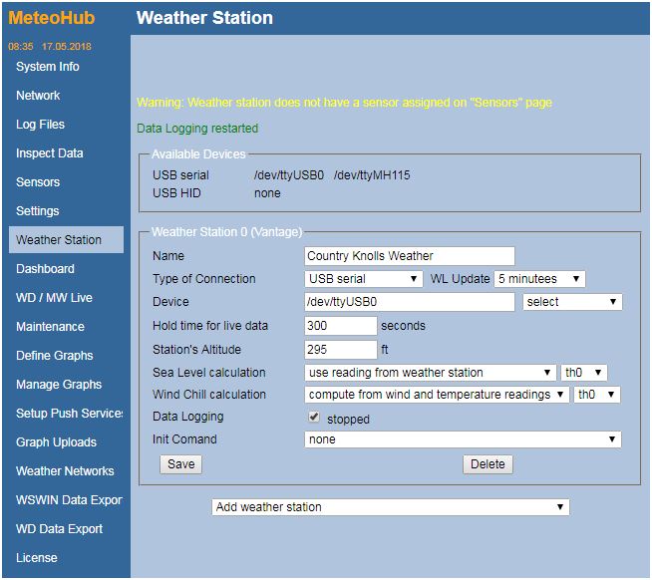Go to WD / MW Live page
Screen dimensions: 652x580
54,298
